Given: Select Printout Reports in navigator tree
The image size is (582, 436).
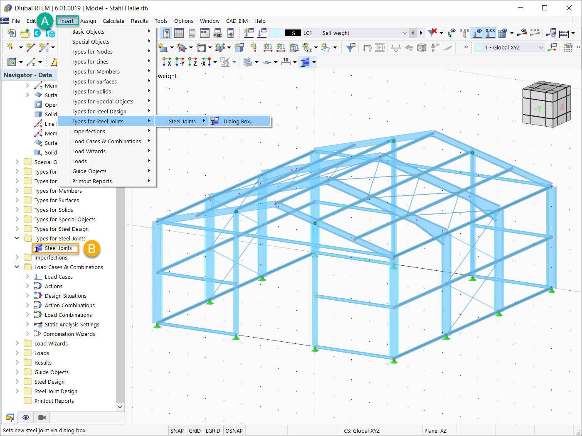Looking at the screenshot, I should coord(54,401).
